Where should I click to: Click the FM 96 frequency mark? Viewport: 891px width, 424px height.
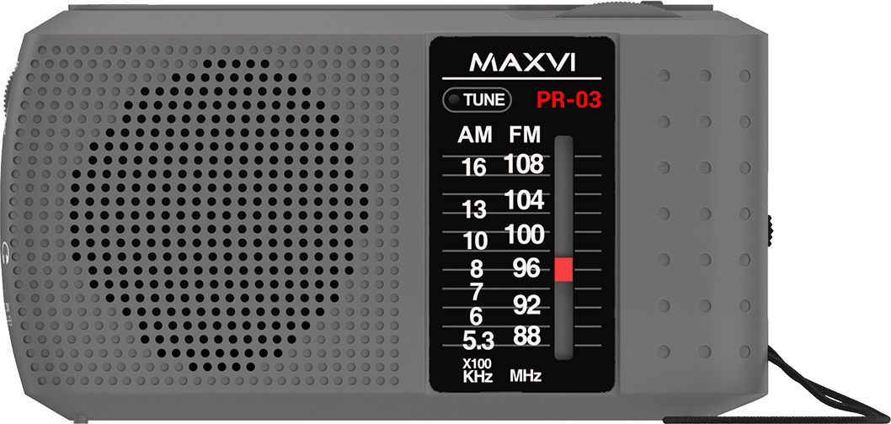pyautogui.click(x=525, y=268)
